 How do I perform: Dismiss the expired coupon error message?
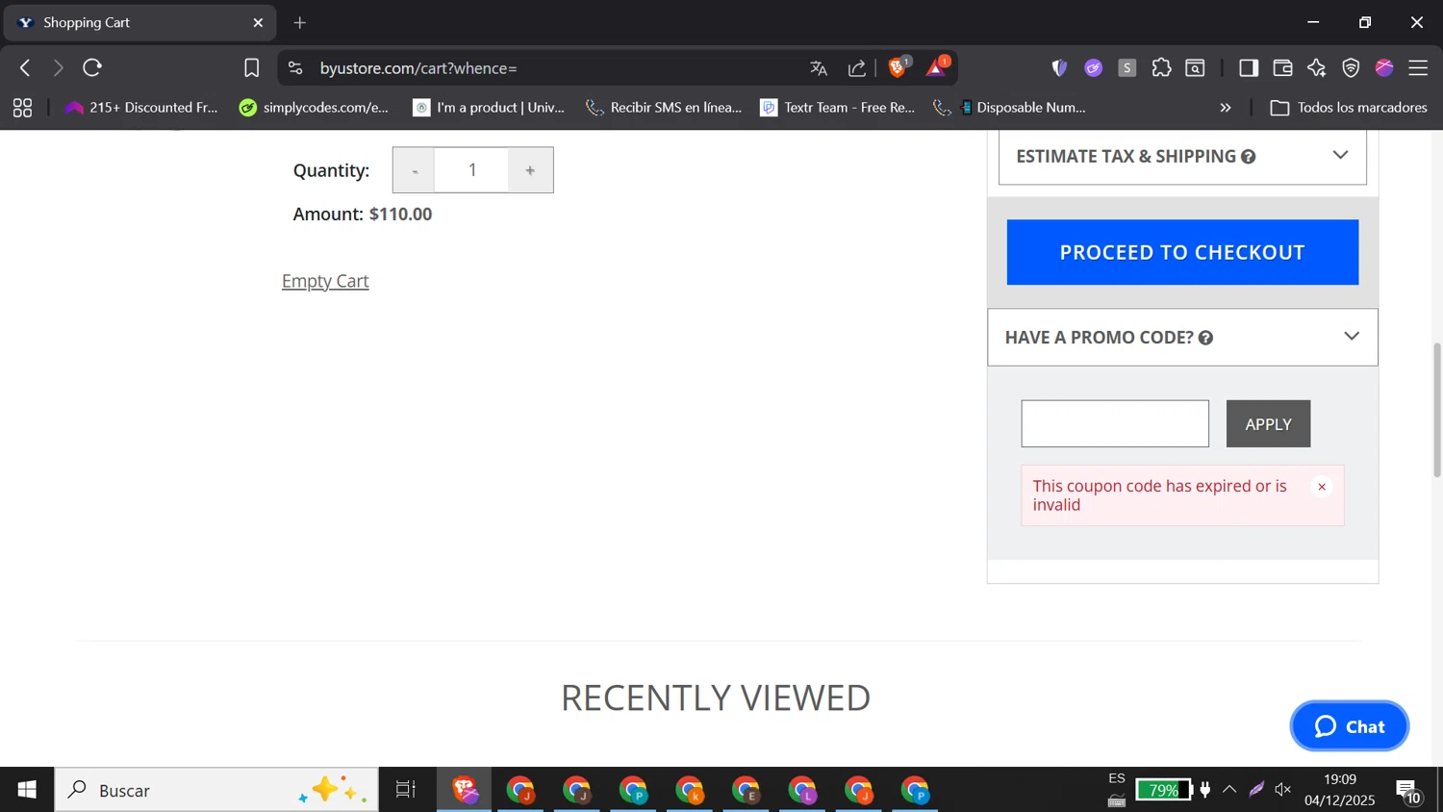(x=1322, y=487)
